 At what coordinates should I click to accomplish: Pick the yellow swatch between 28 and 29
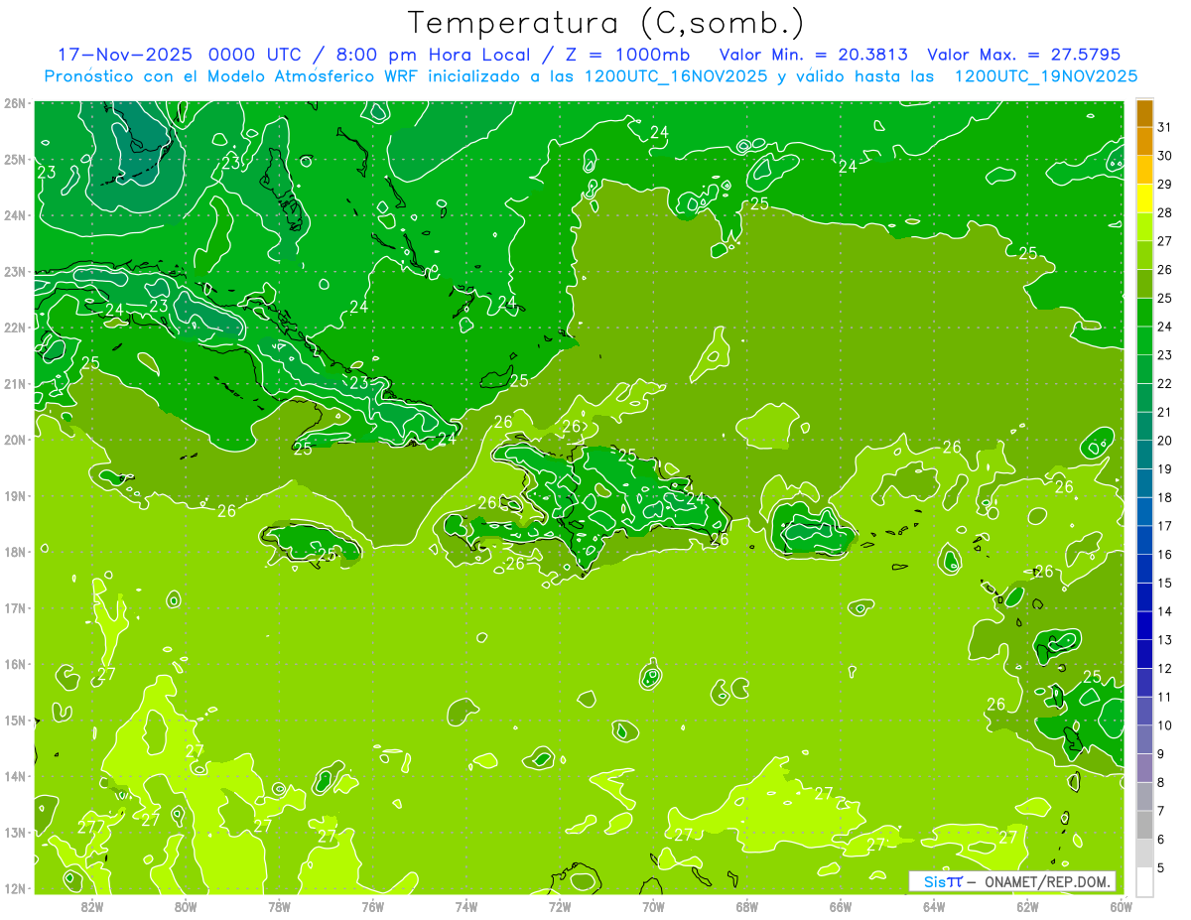(1144, 198)
